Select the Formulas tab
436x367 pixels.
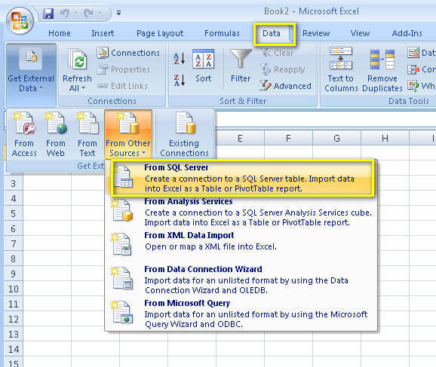[222, 33]
